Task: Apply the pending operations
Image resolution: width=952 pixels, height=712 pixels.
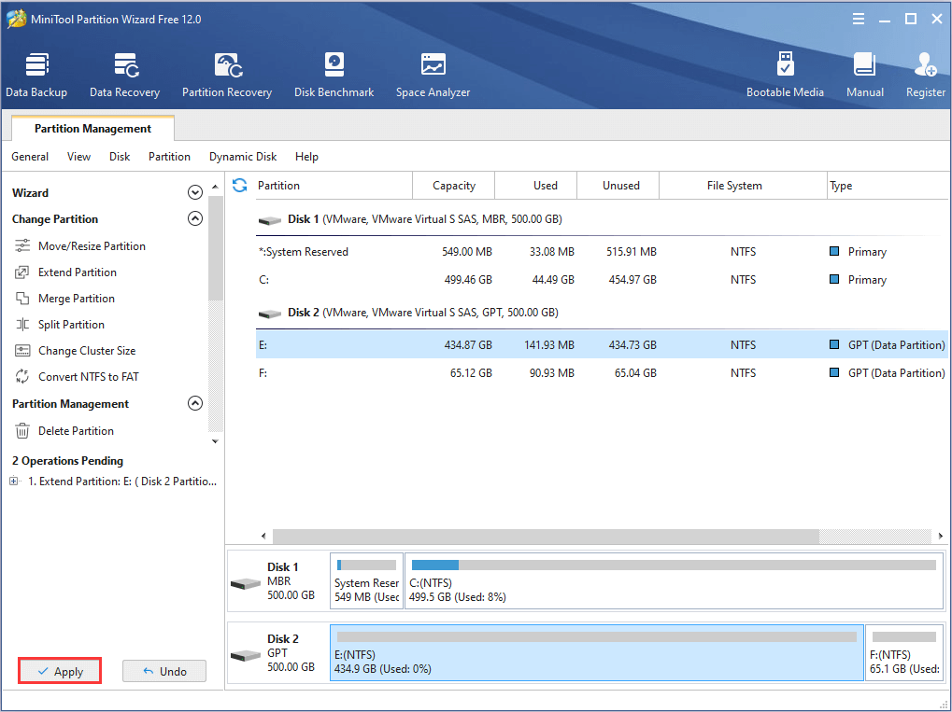Action: click(60, 671)
